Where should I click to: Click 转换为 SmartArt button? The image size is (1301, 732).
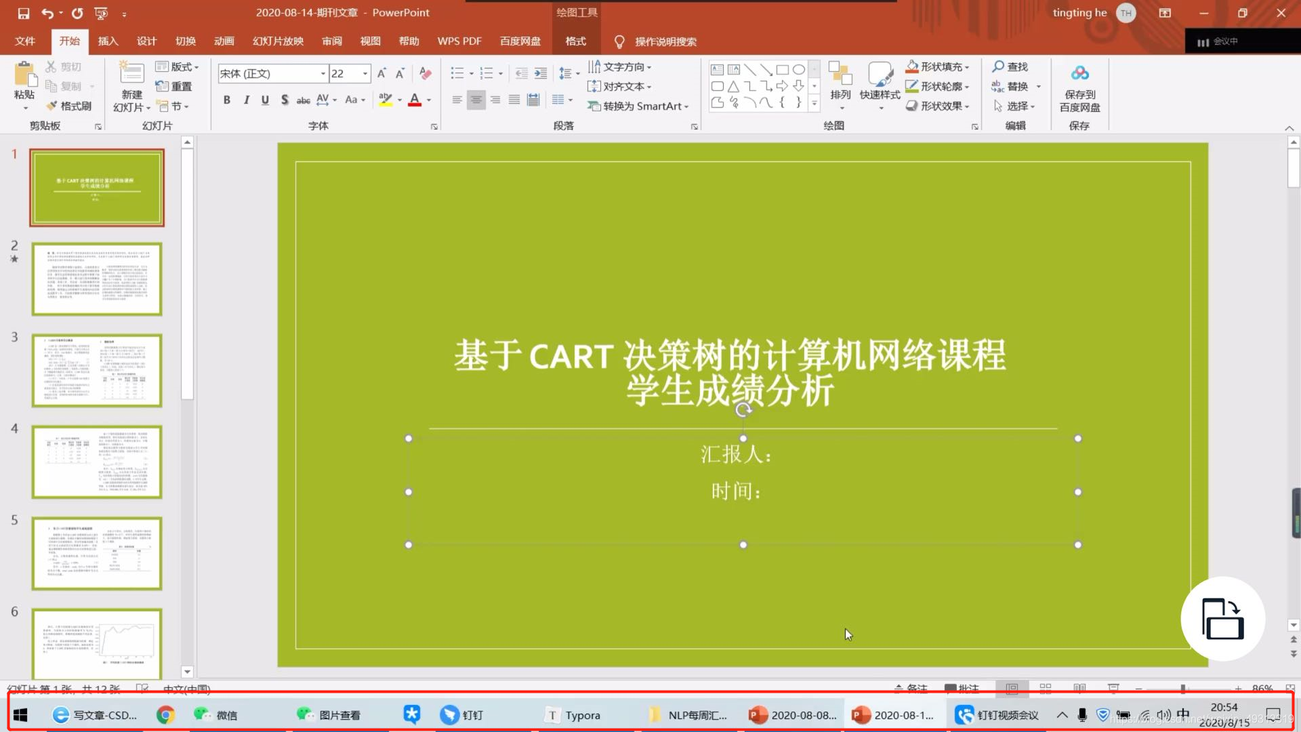(x=638, y=106)
